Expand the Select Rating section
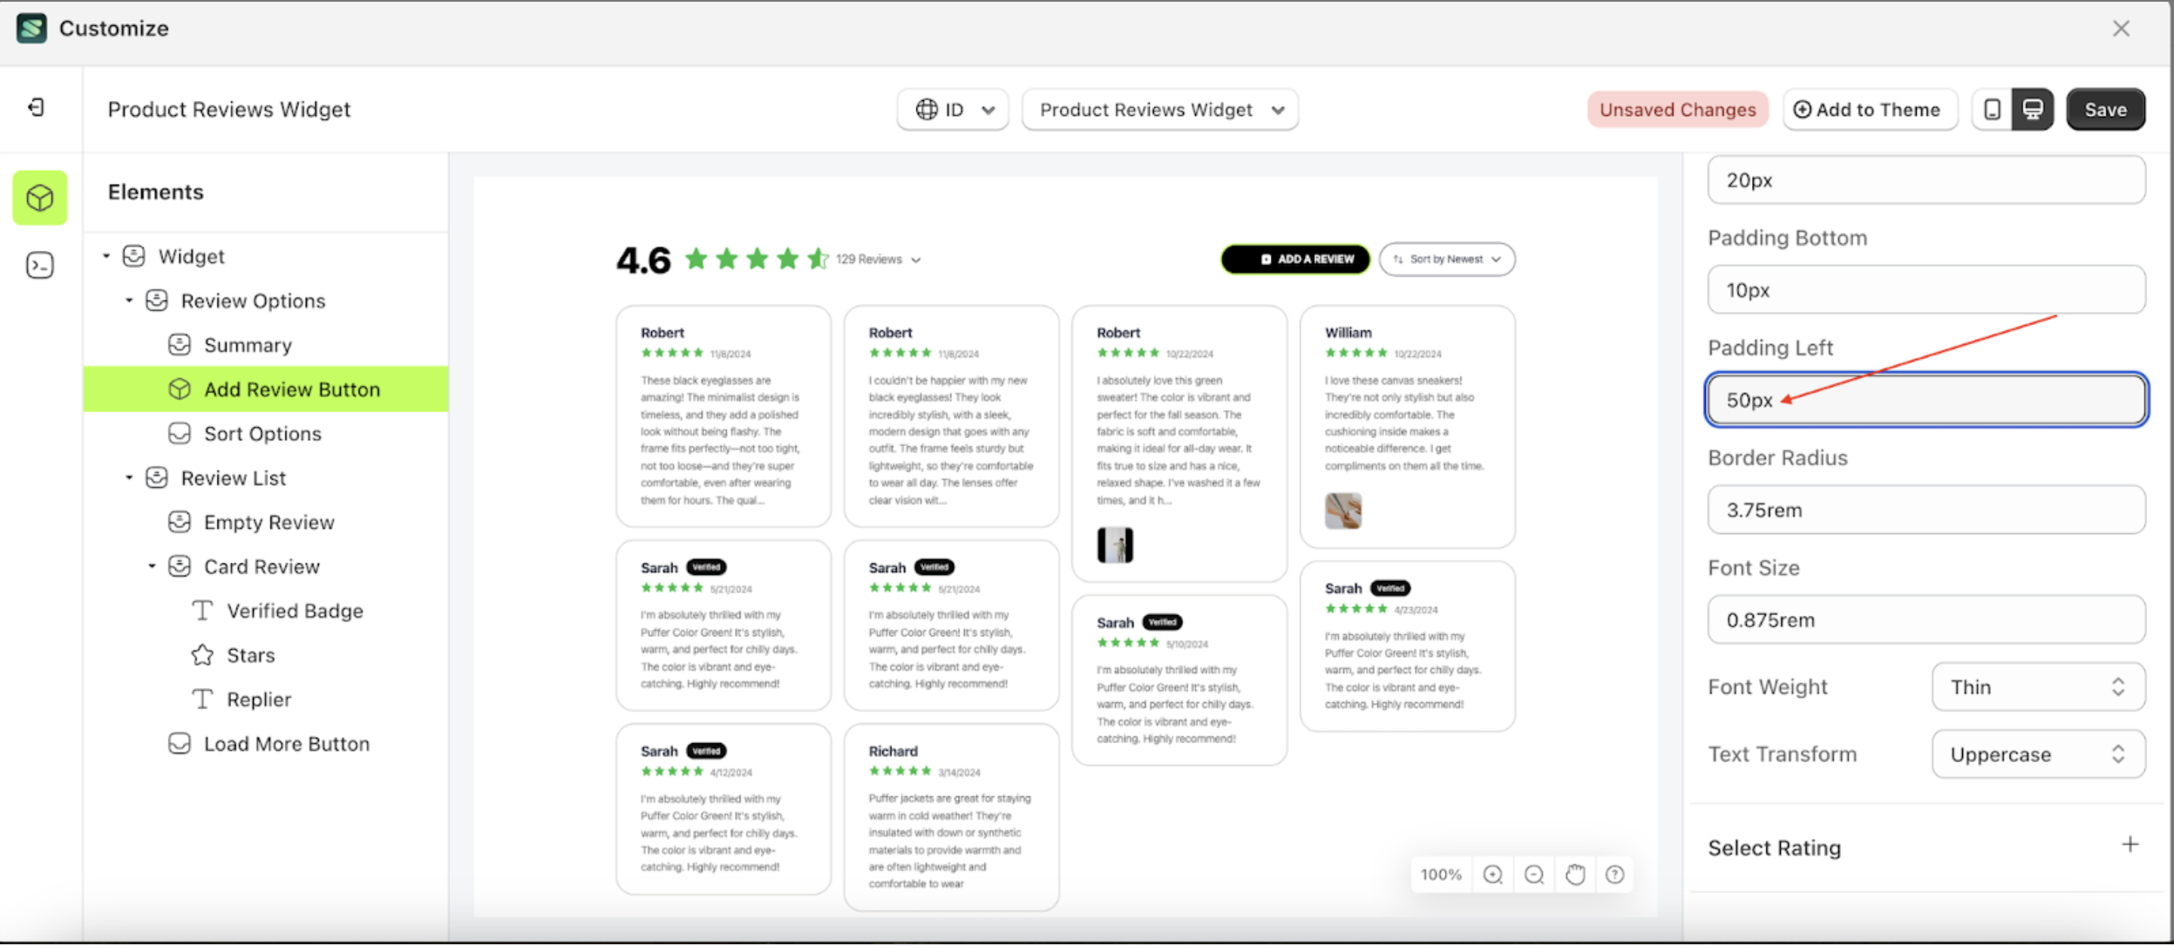The width and height of the screenshot is (2174, 946). pyautogui.click(x=2130, y=843)
